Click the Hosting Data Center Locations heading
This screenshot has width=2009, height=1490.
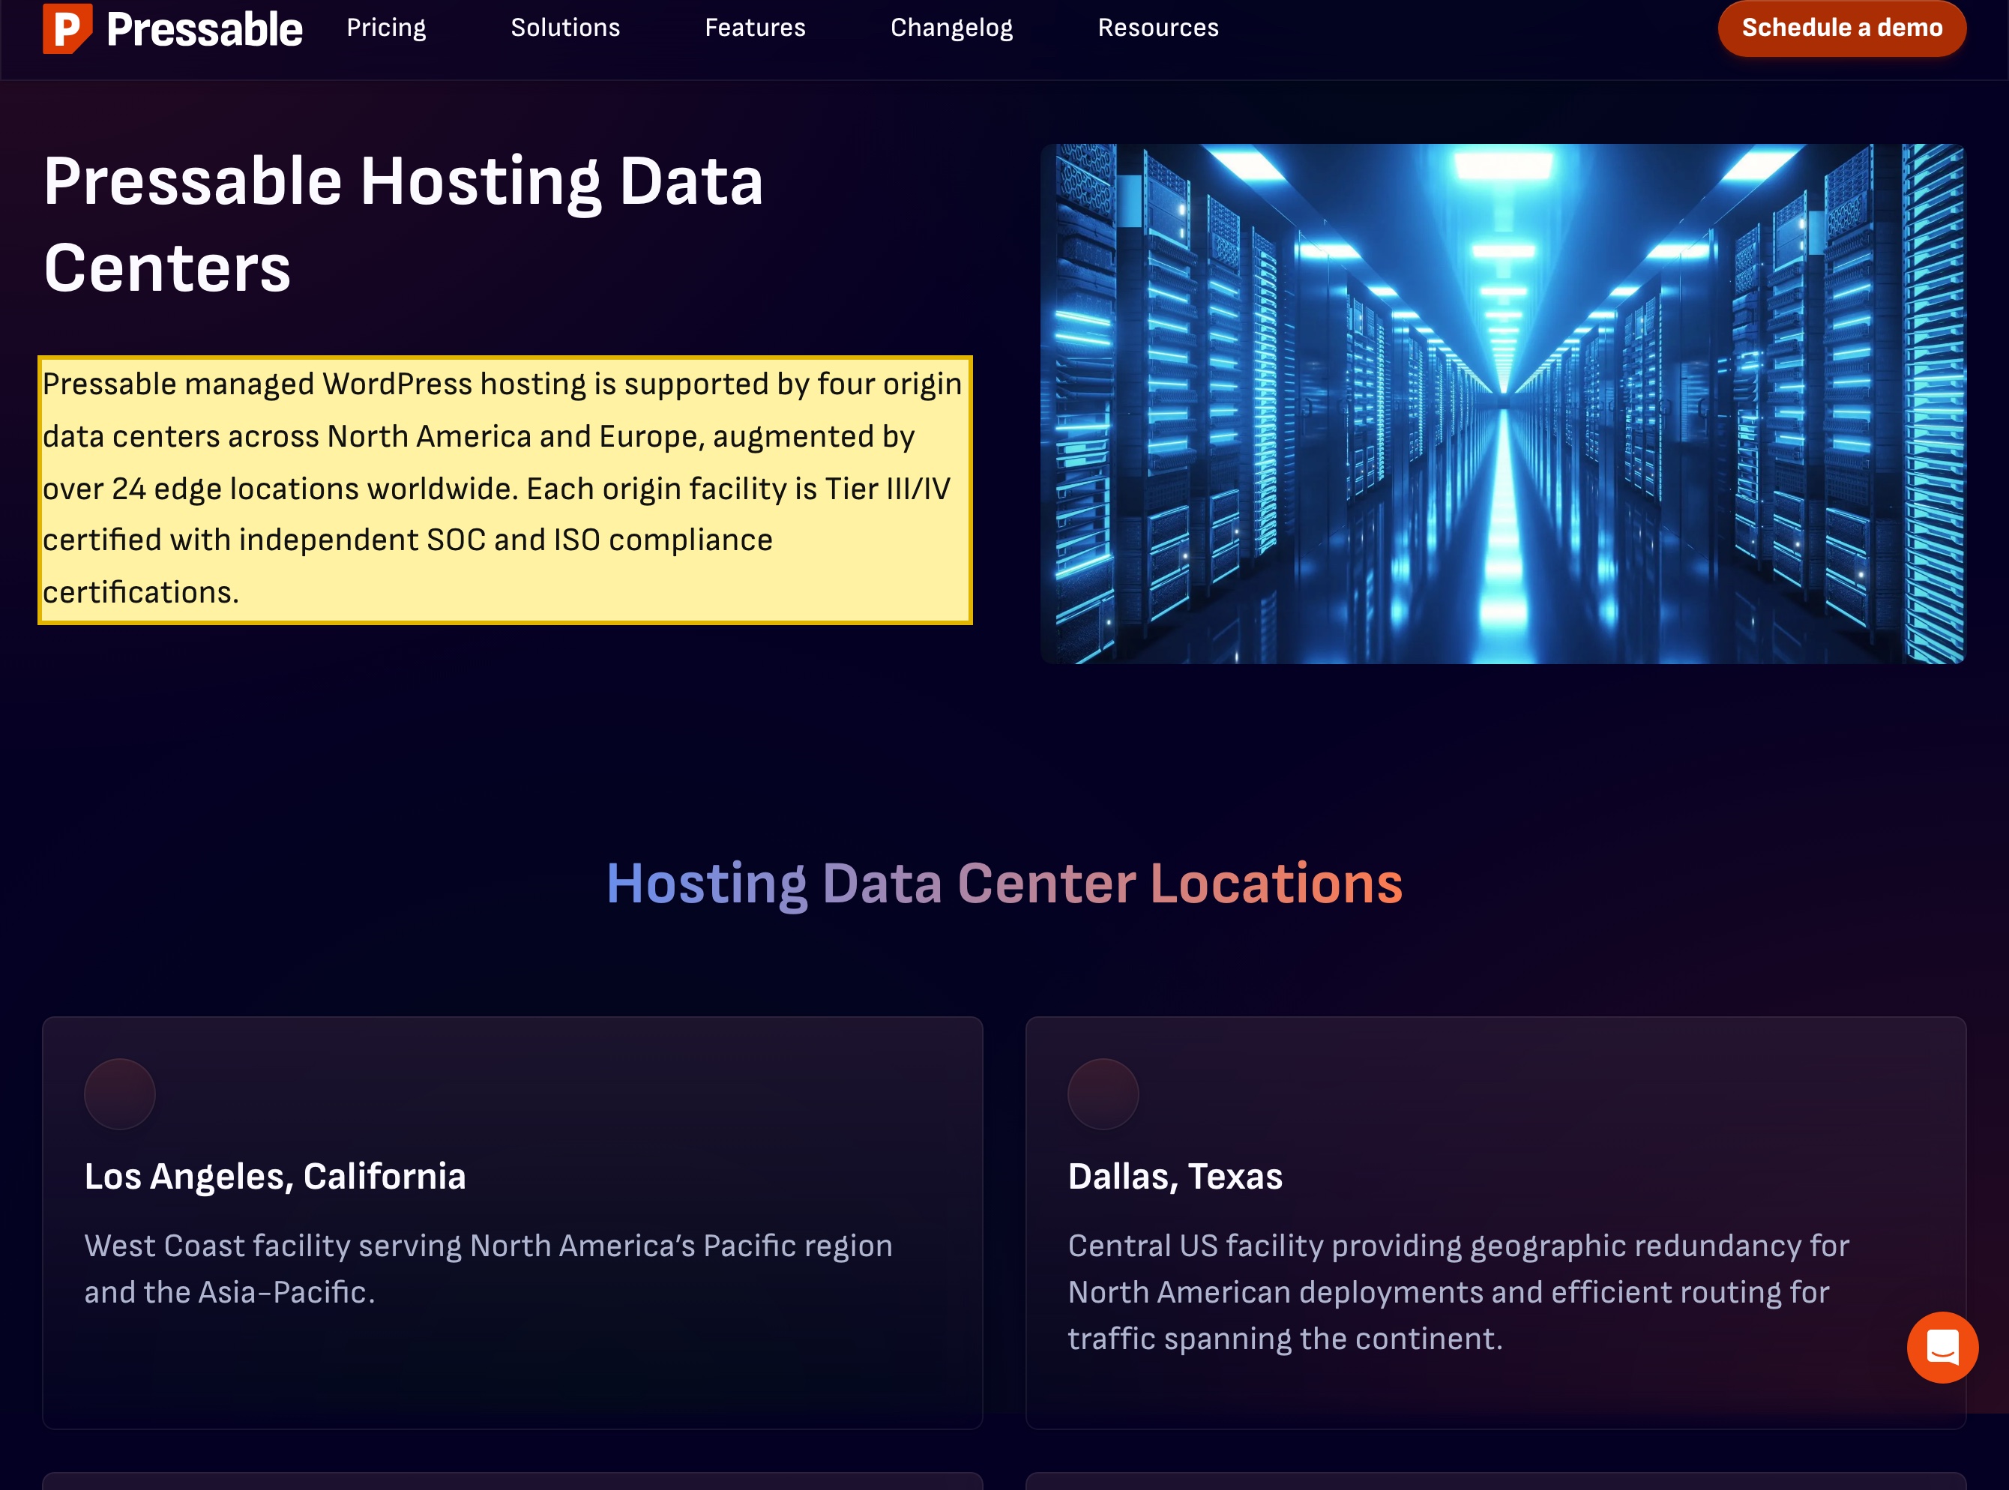click(1004, 883)
